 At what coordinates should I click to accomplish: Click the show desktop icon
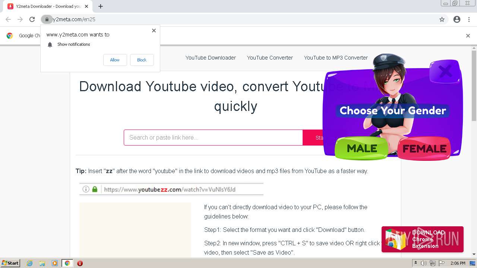coord(473,263)
